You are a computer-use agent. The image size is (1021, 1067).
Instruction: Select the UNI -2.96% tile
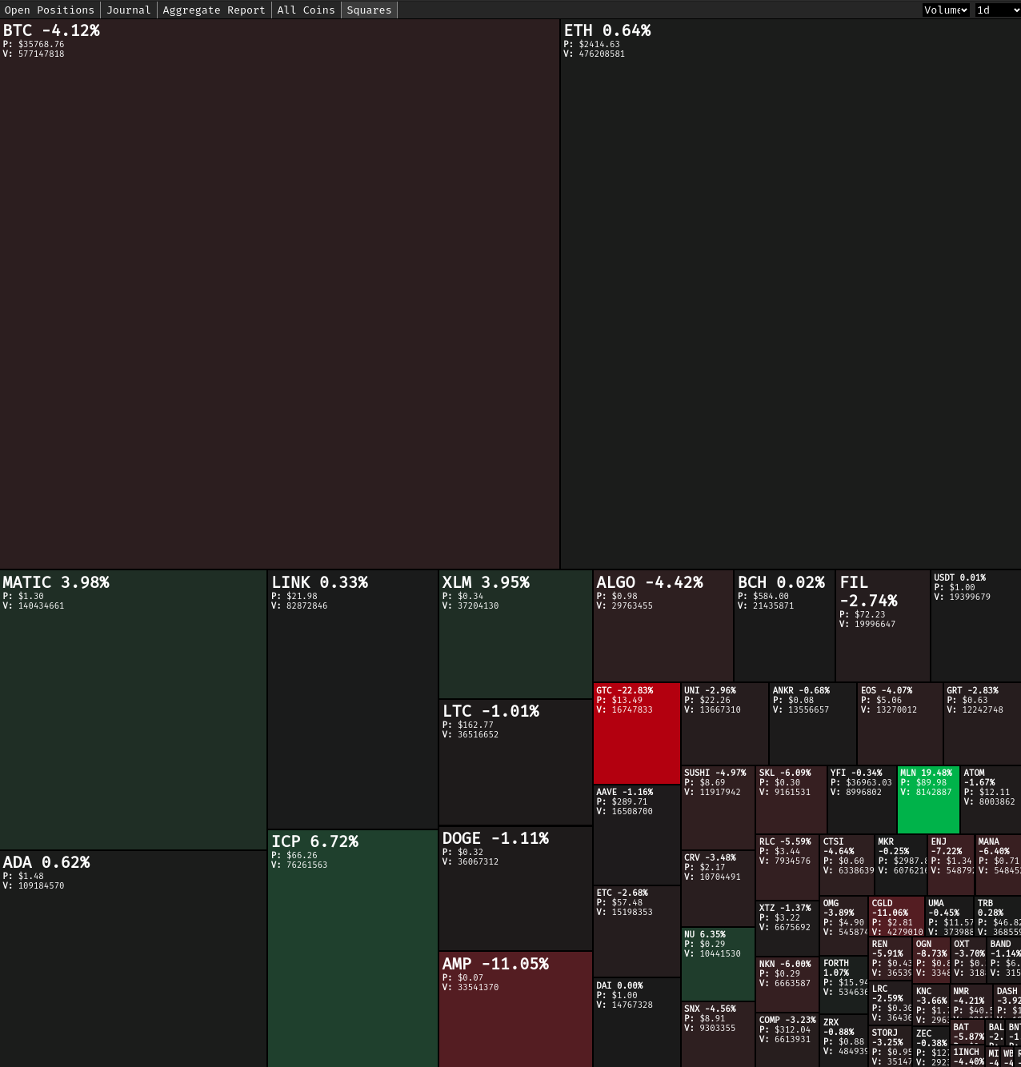click(x=725, y=724)
